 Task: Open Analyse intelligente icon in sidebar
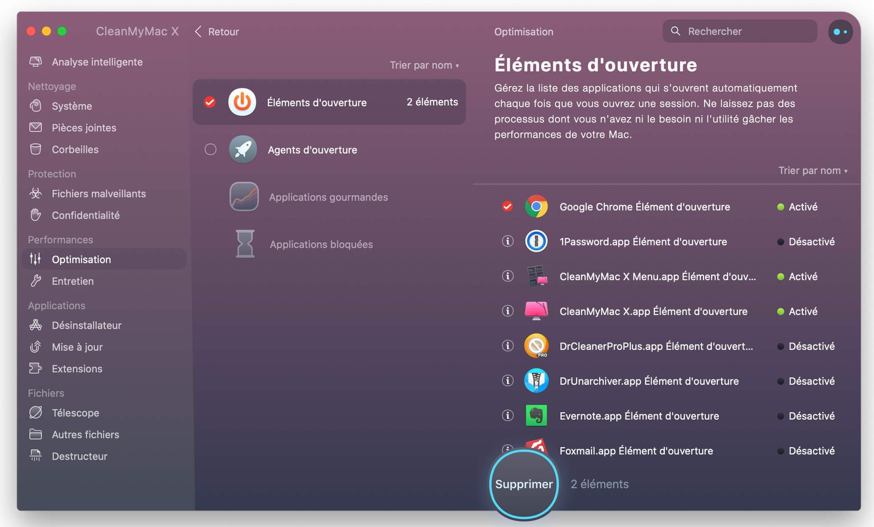[x=36, y=62]
